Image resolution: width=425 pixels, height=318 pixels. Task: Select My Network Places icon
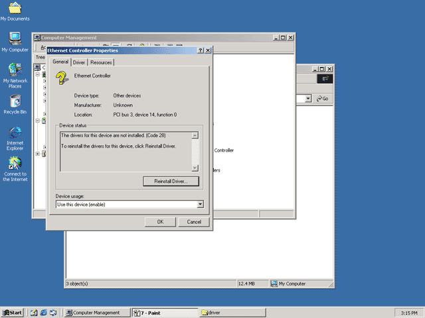(15, 75)
